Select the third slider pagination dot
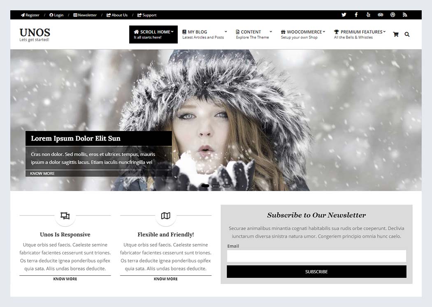This screenshot has height=307, width=432. 226,186
